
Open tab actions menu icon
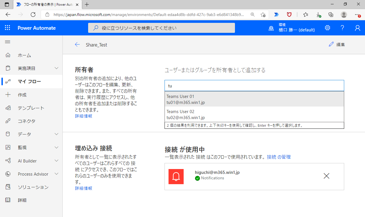(7, 4)
